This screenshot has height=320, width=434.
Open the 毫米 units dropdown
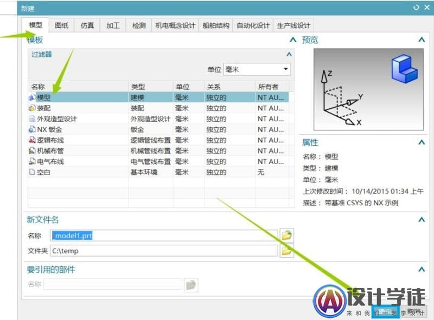[x=286, y=69]
